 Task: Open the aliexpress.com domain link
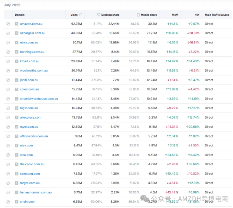click(x=31, y=118)
